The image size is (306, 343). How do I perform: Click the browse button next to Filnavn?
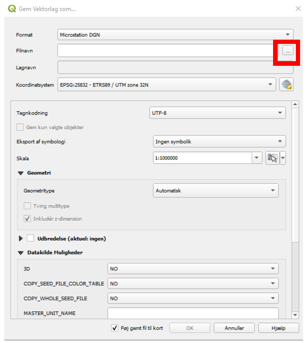coord(287,51)
